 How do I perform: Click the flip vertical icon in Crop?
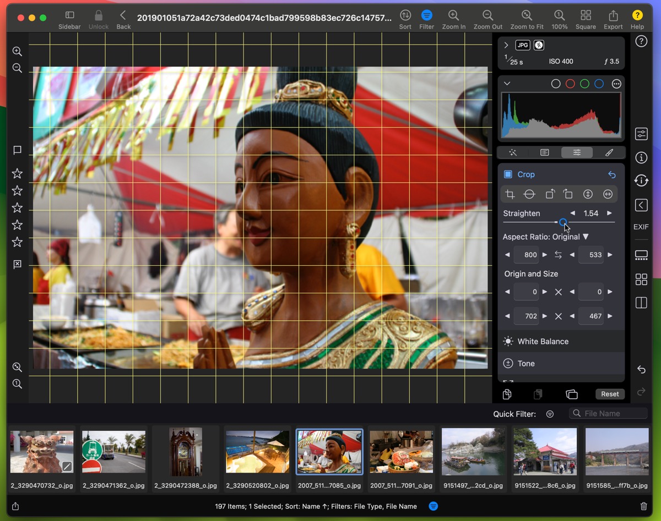click(x=588, y=194)
